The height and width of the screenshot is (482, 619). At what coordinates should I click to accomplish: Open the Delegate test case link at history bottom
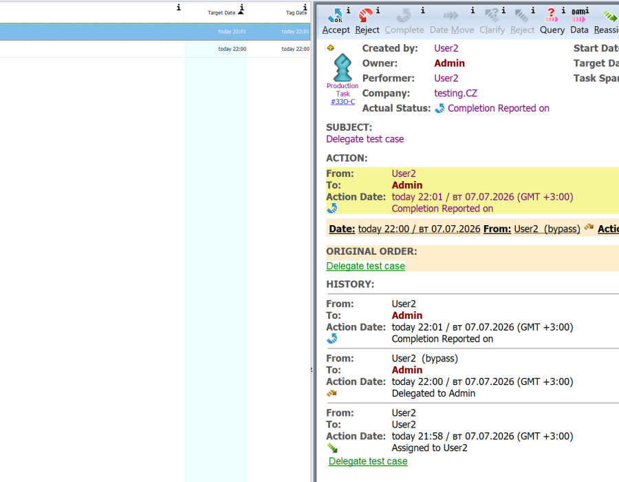[368, 461]
